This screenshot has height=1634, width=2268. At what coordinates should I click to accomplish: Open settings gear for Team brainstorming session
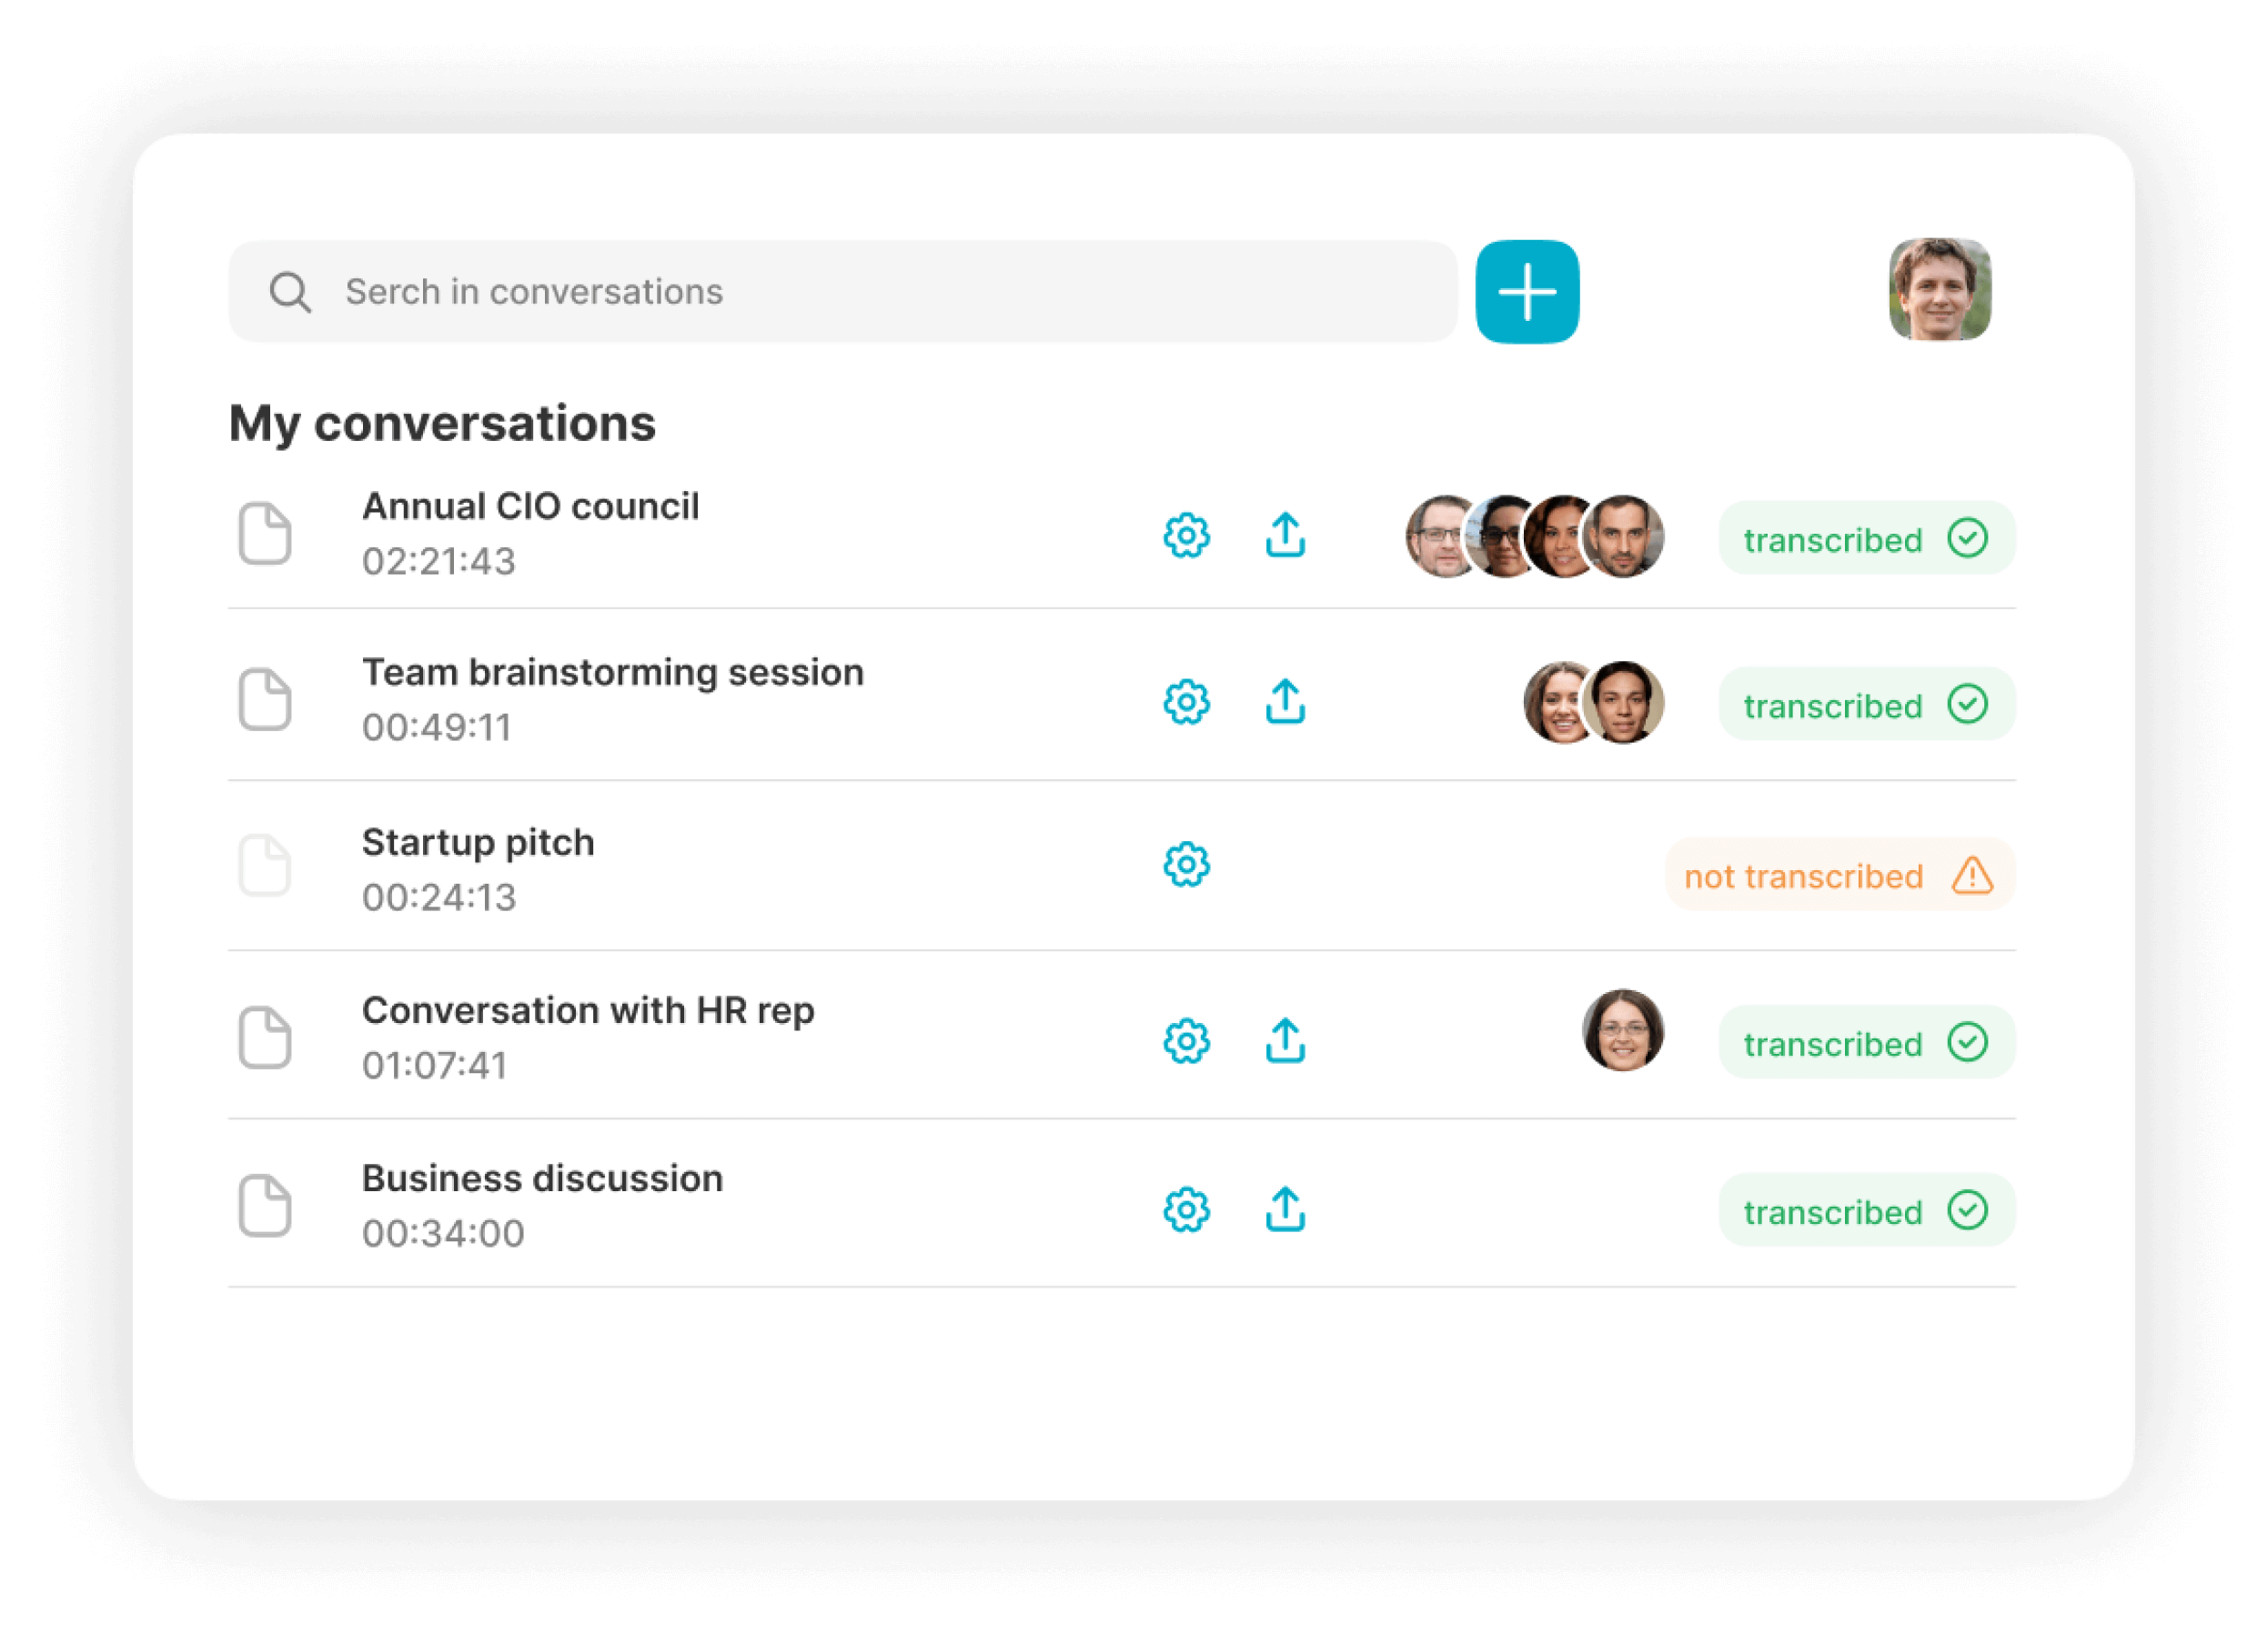tap(1186, 702)
